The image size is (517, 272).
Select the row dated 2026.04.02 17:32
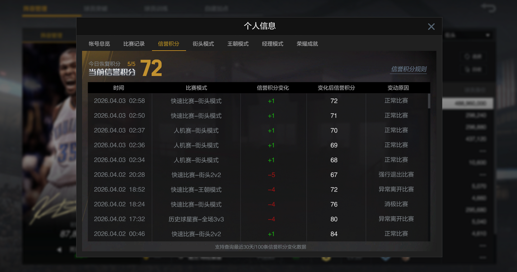(x=258, y=219)
